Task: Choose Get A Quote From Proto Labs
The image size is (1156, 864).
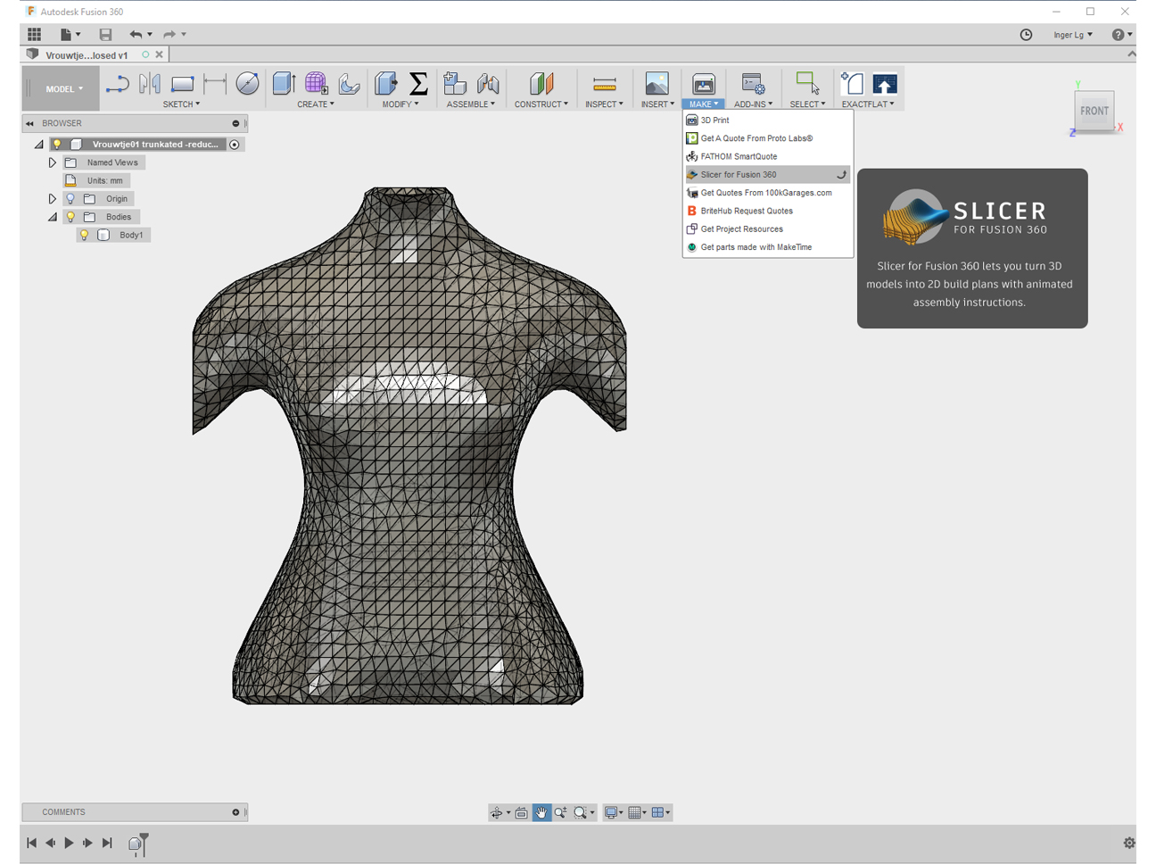Action: 767,138
